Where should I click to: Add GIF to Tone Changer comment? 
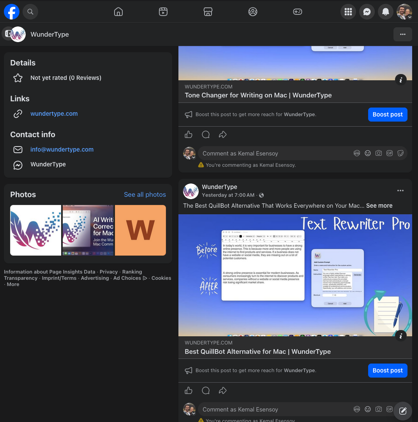(390, 153)
